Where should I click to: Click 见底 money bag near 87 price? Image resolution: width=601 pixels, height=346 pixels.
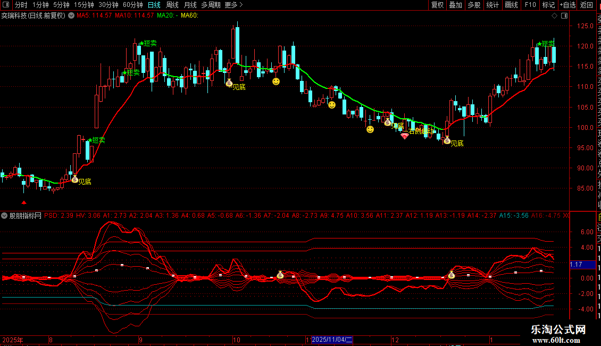click(x=75, y=179)
